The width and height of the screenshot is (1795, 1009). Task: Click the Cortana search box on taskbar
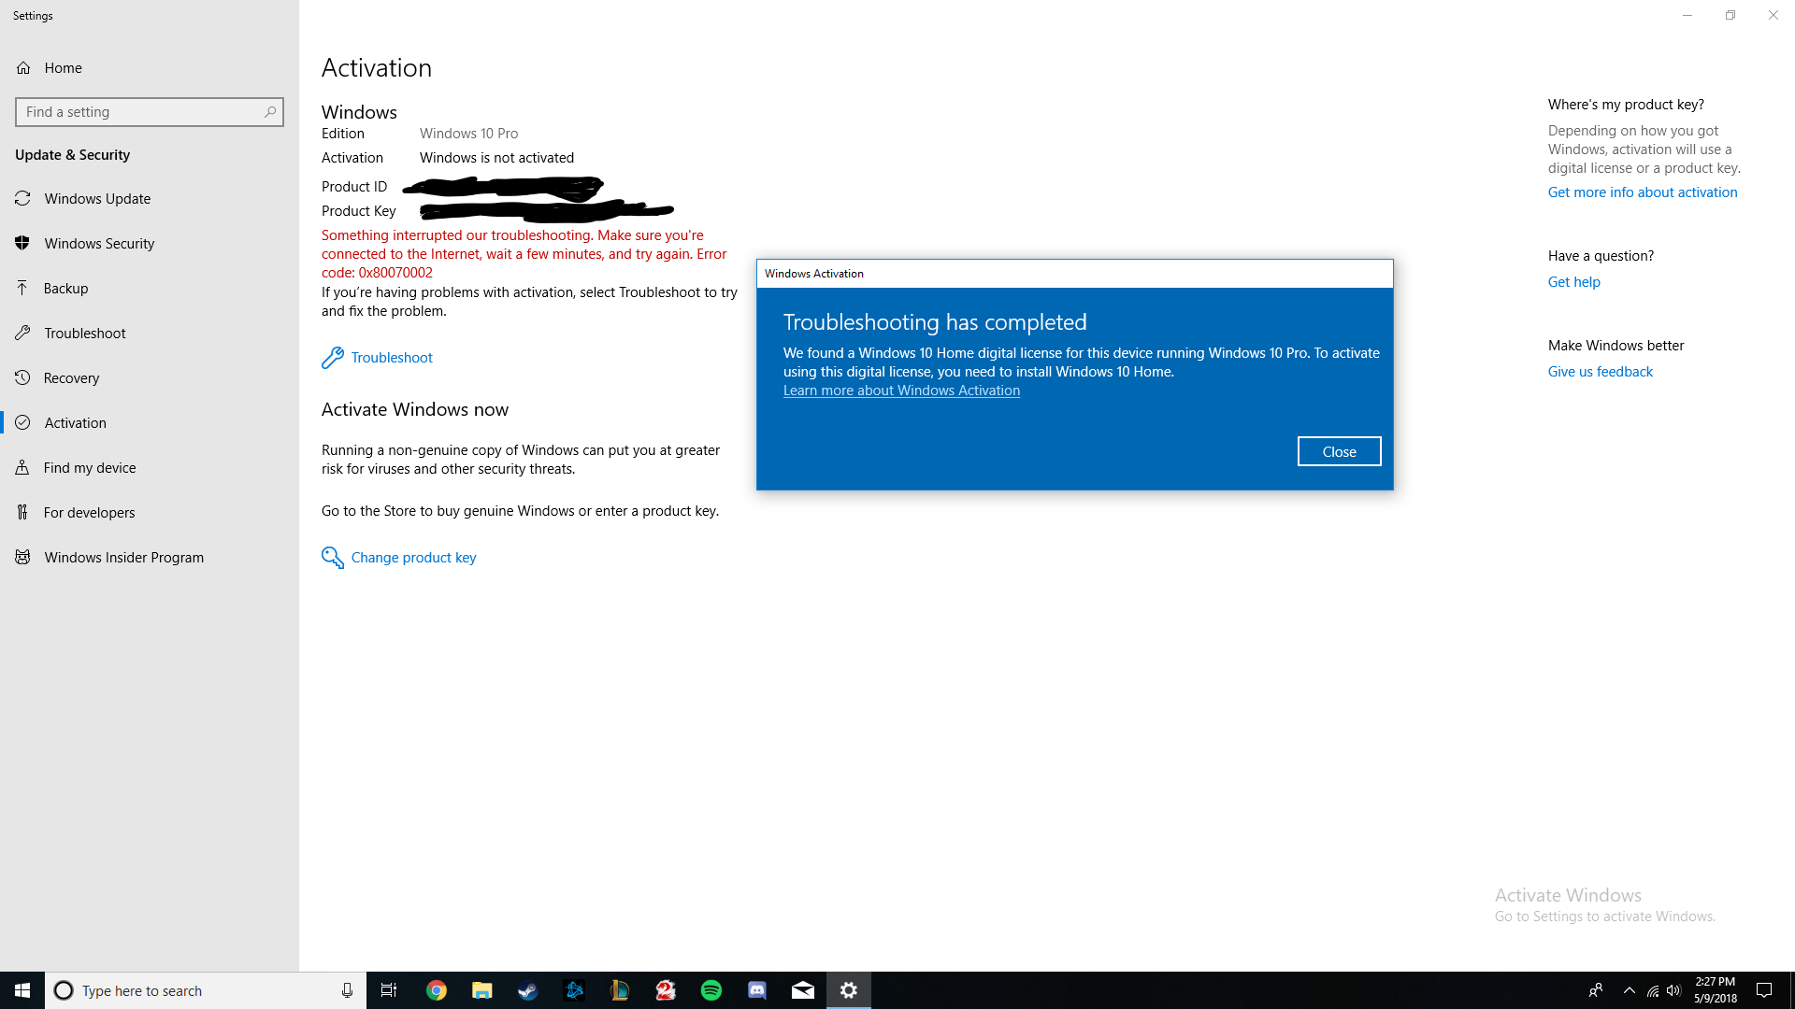pos(206,990)
